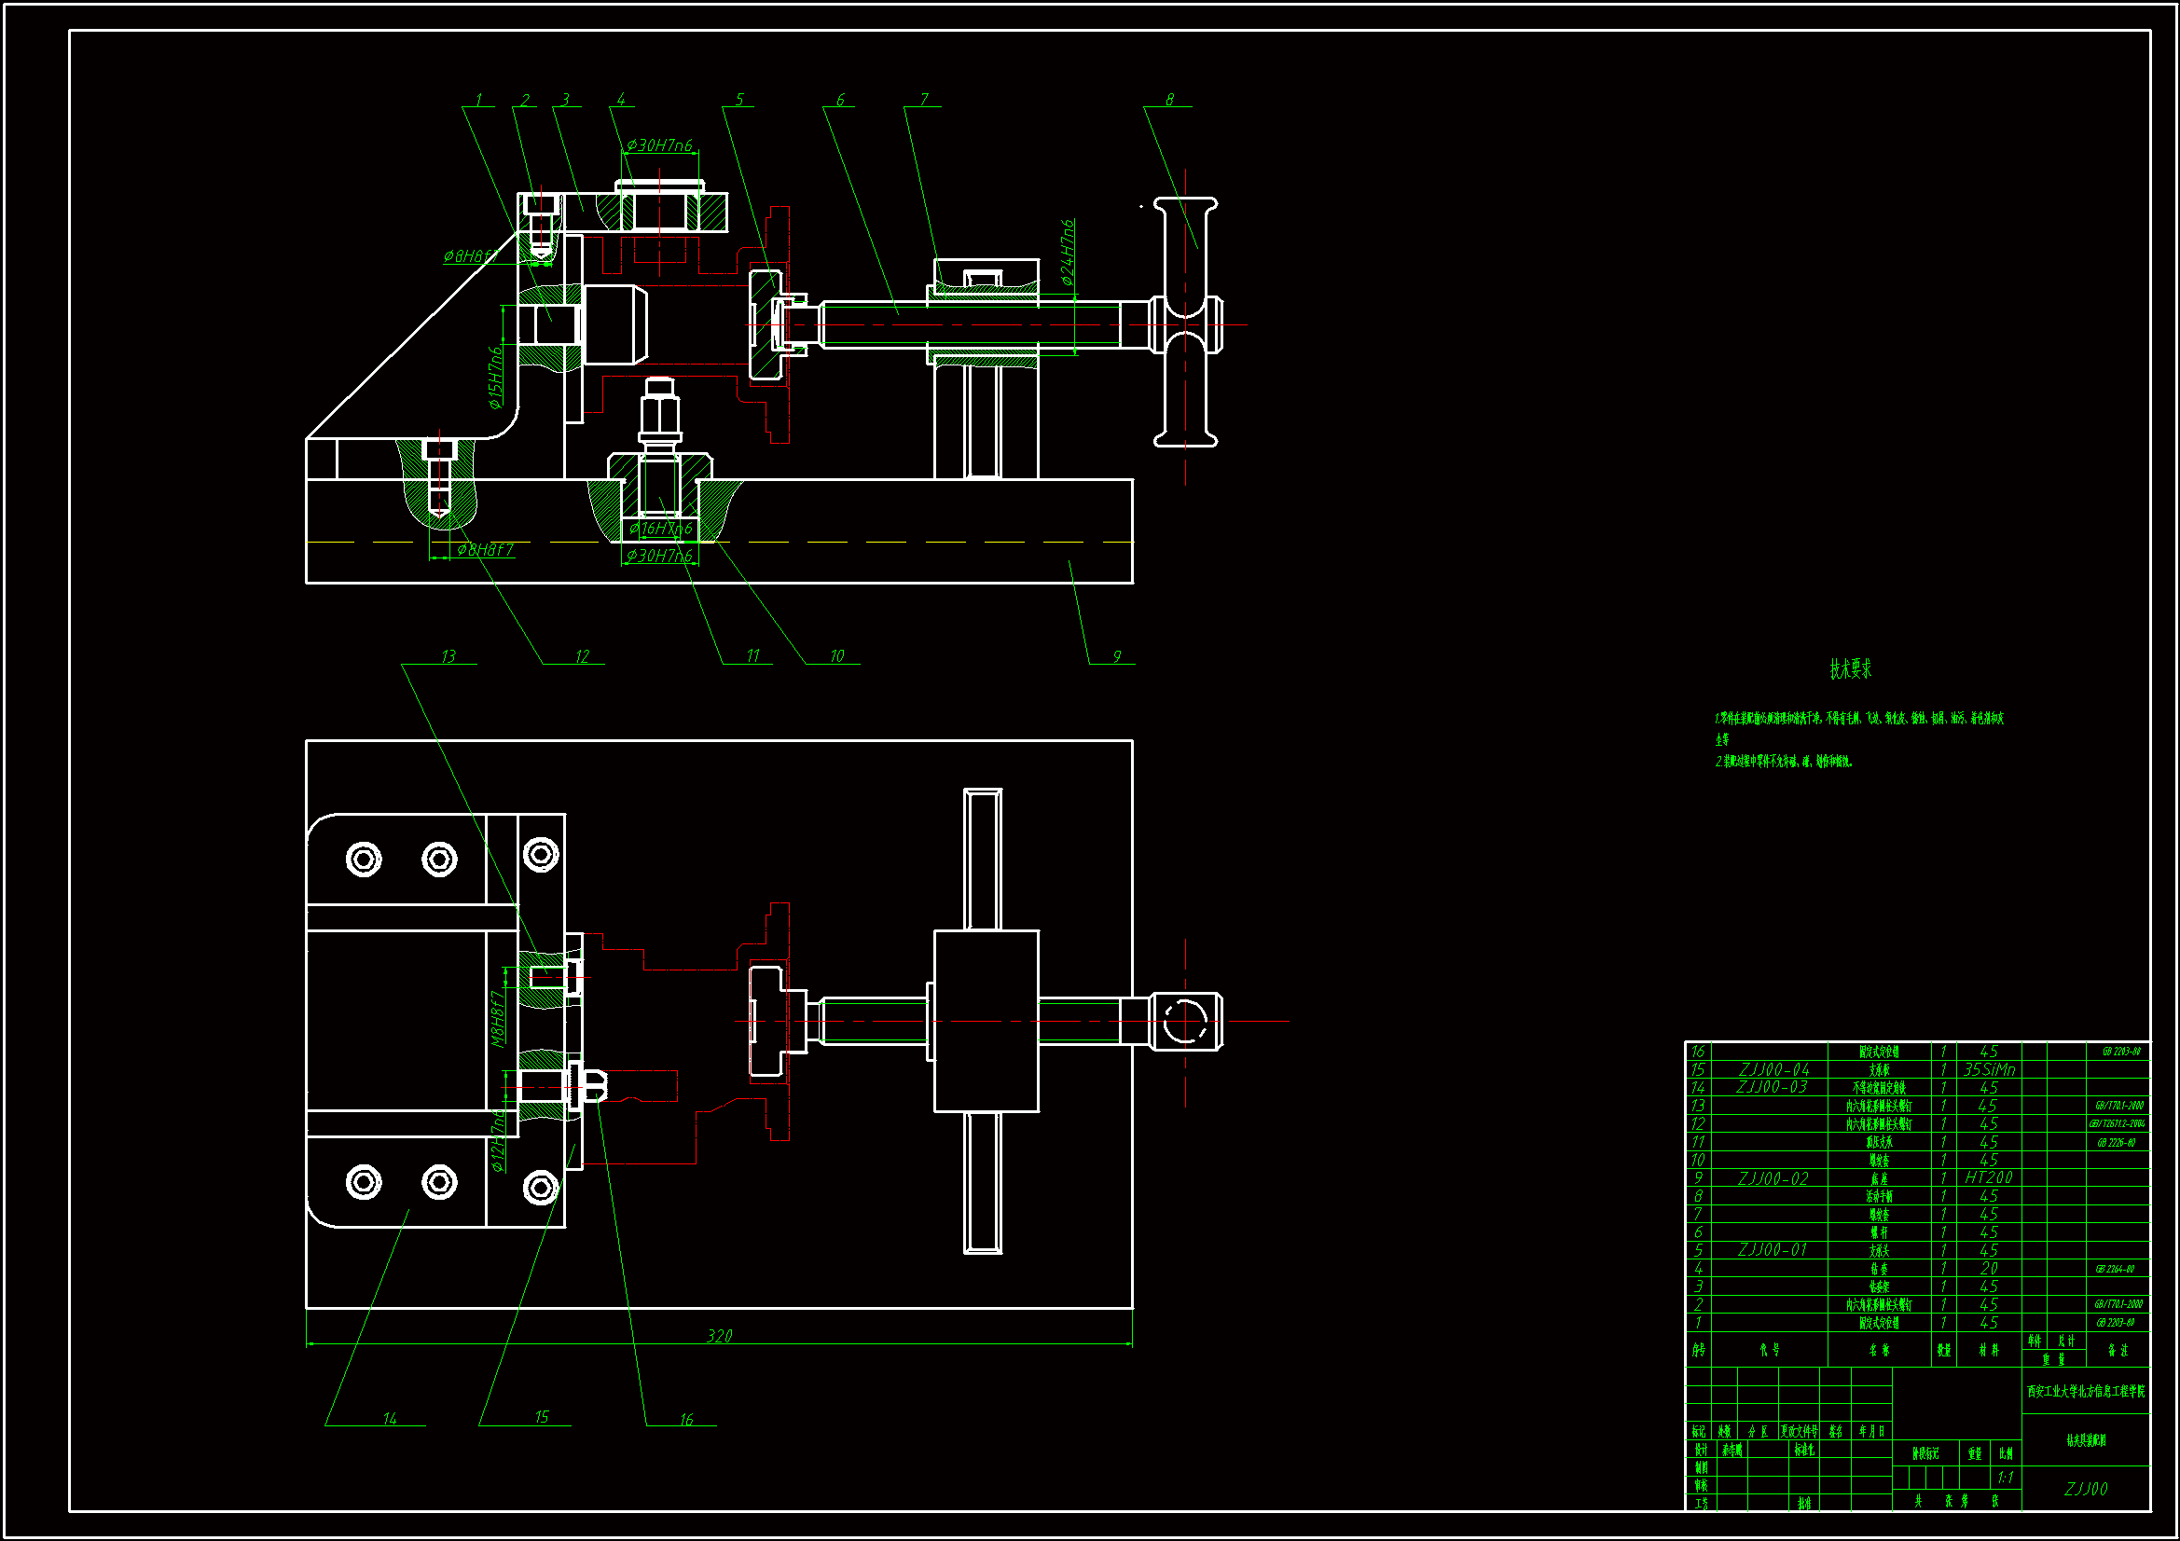Click the 320 length dimension text
Image resolution: width=2180 pixels, height=1541 pixels.
click(719, 1336)
